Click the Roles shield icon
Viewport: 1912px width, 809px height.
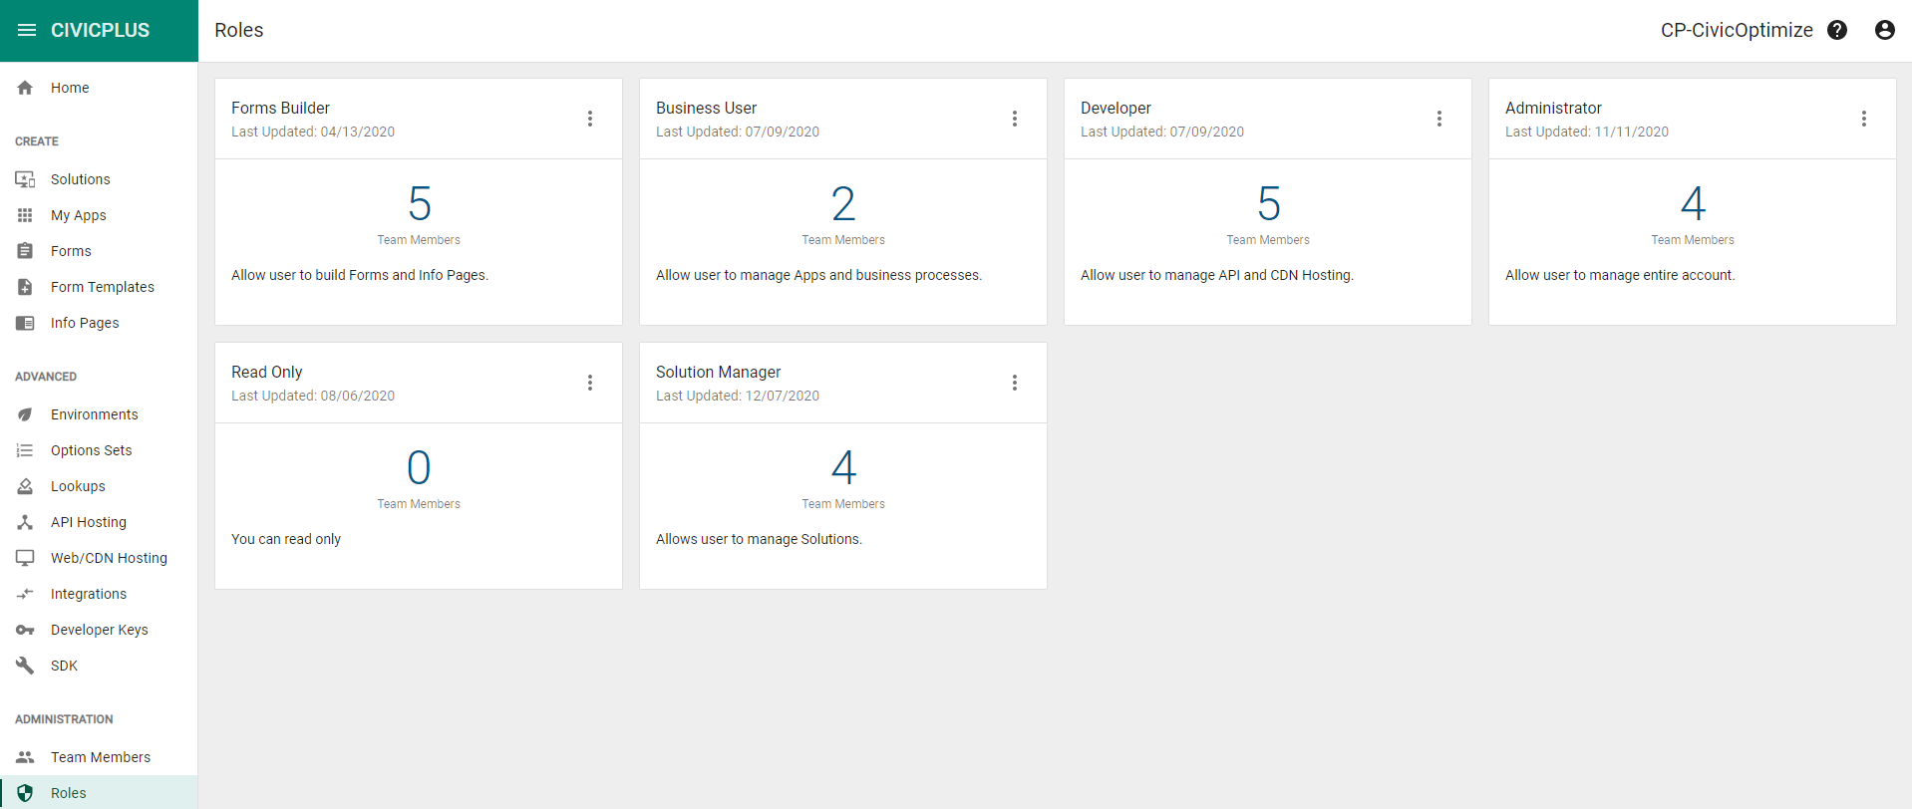[25, 793]
